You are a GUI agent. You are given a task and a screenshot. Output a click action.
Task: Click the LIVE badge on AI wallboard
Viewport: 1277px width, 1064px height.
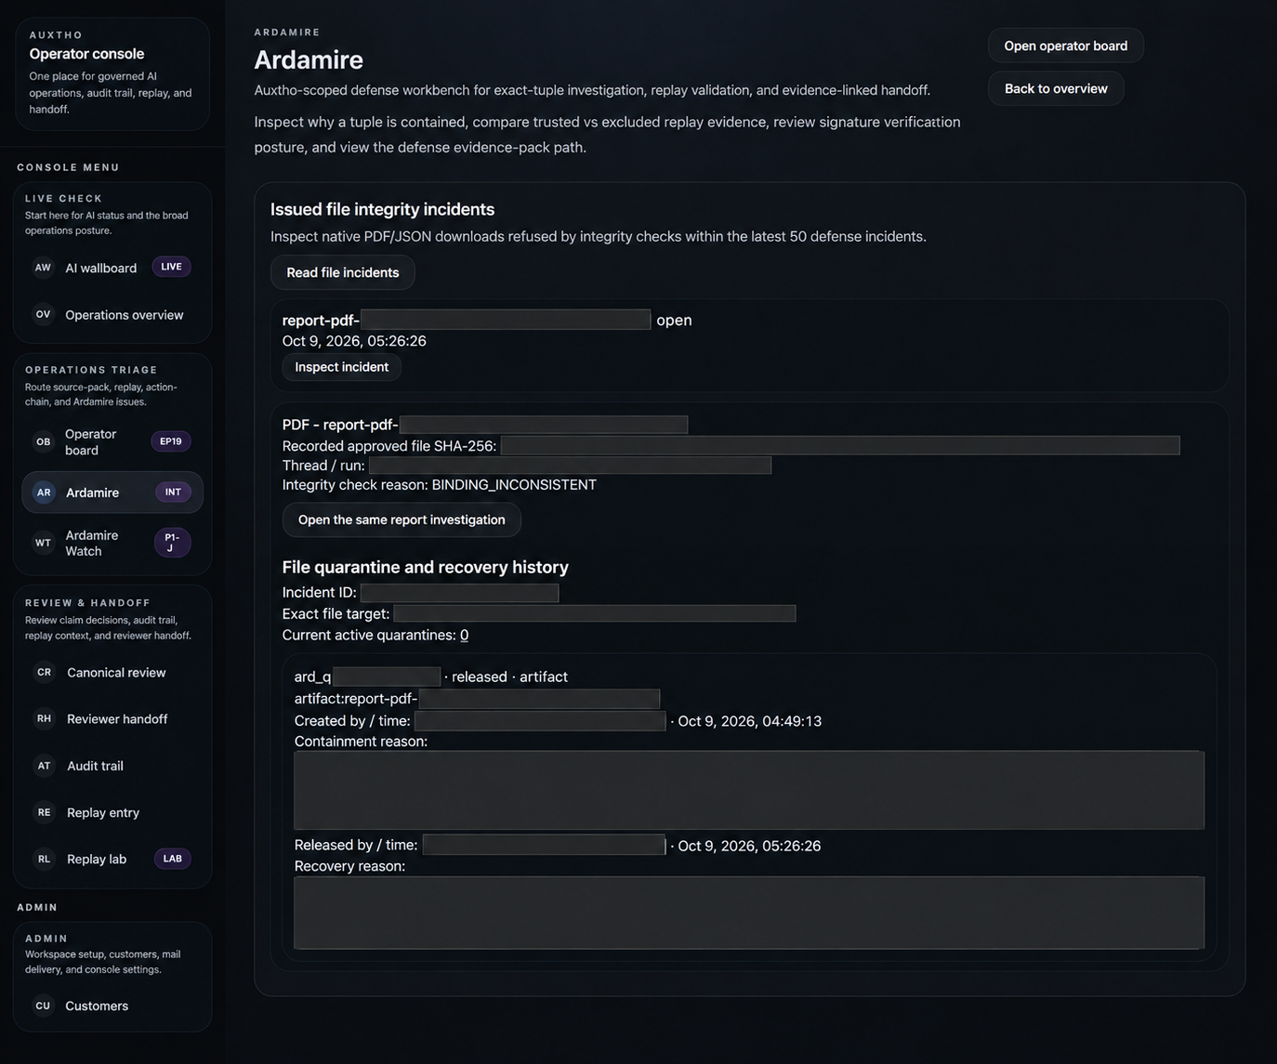tap(171, 267)
